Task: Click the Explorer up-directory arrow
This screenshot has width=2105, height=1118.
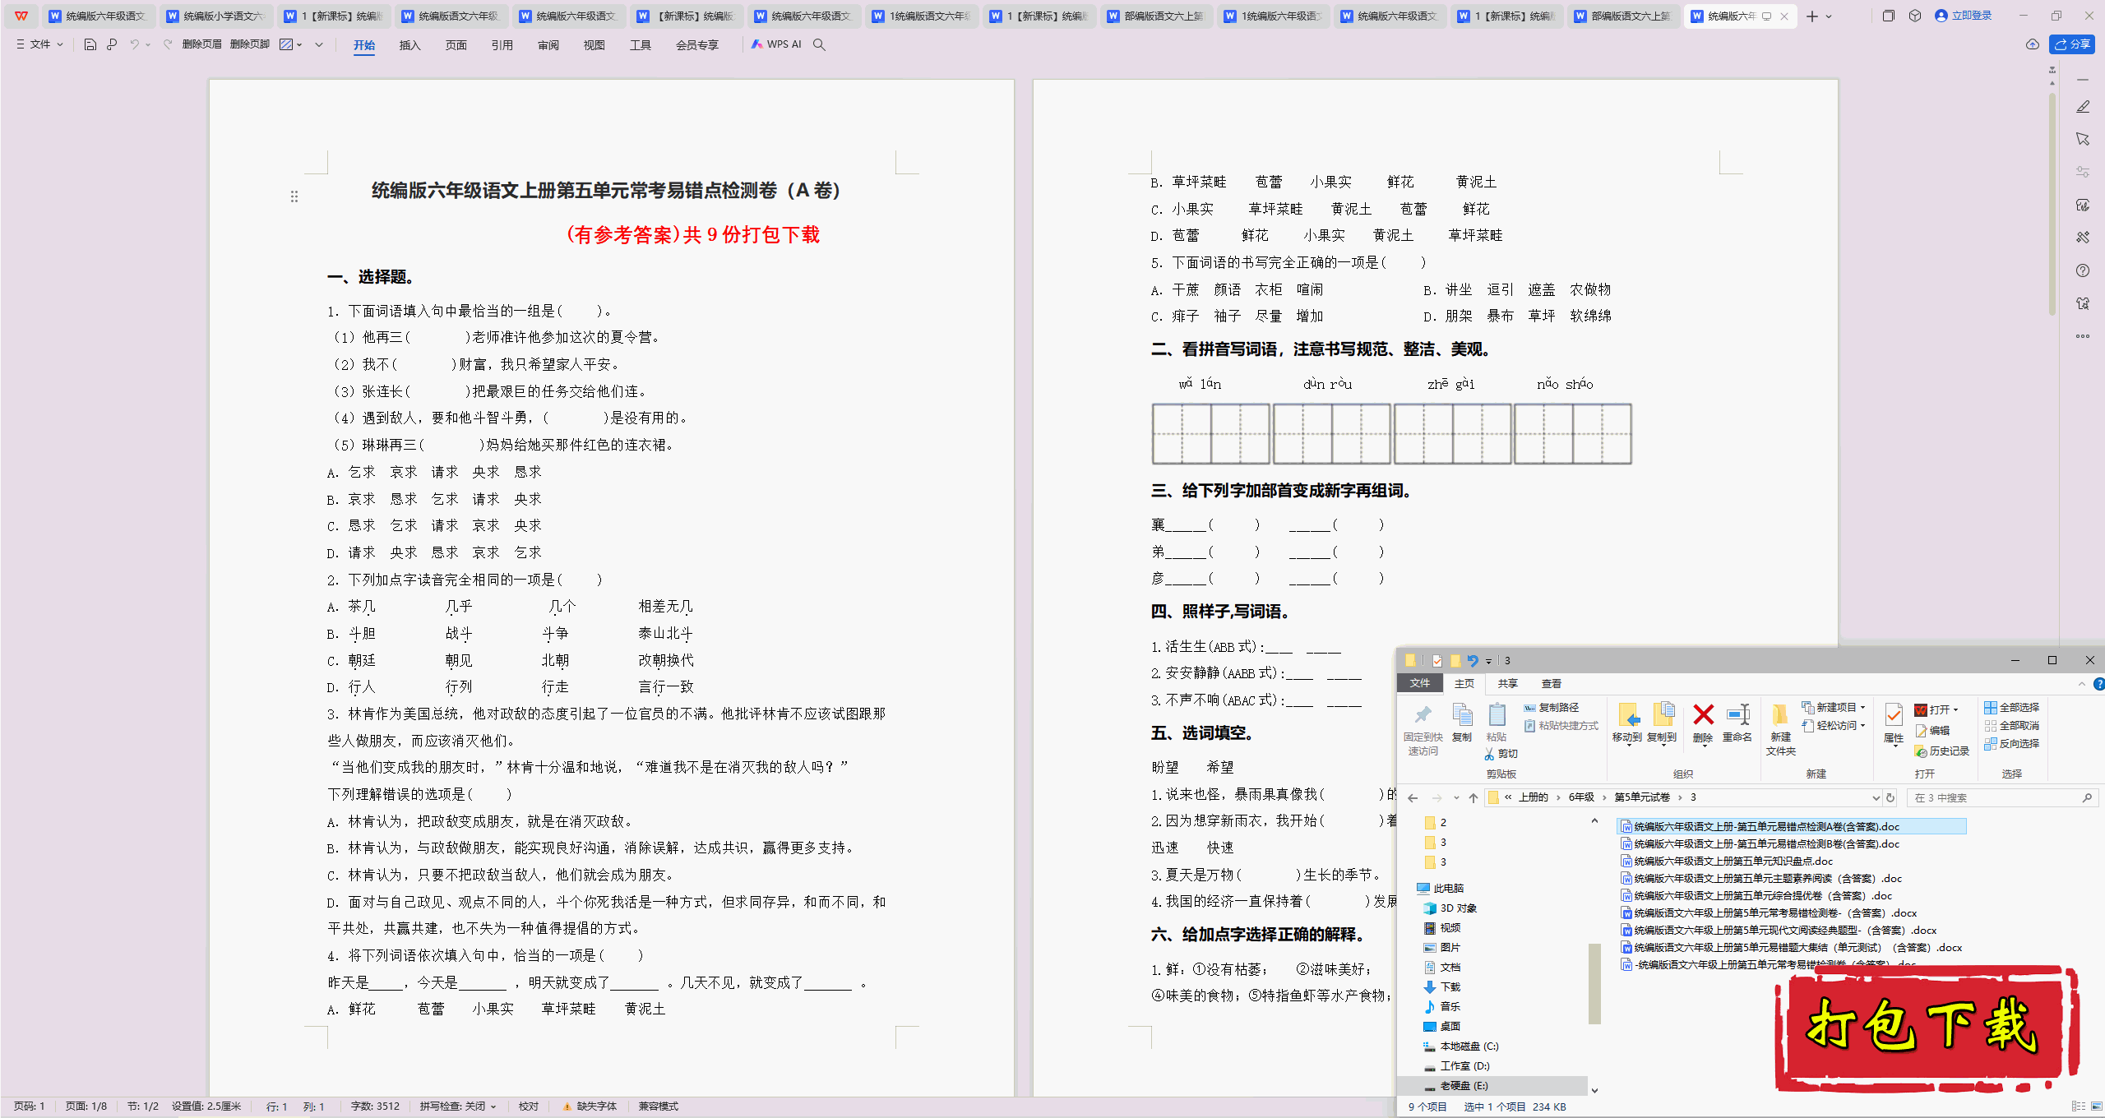Action: tap(1473, 797)
